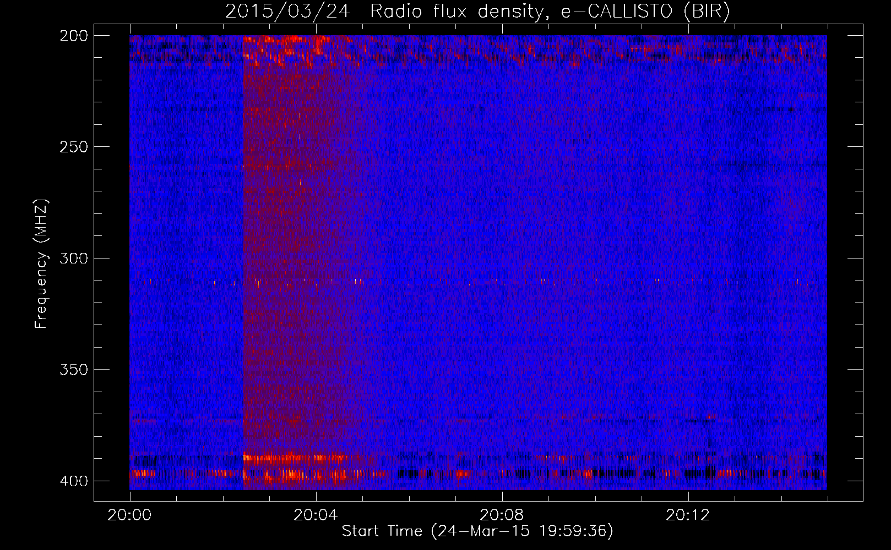Click the 350 frequency tick label
The width and height of the screenshot is (891, 550).
point(73,369)
